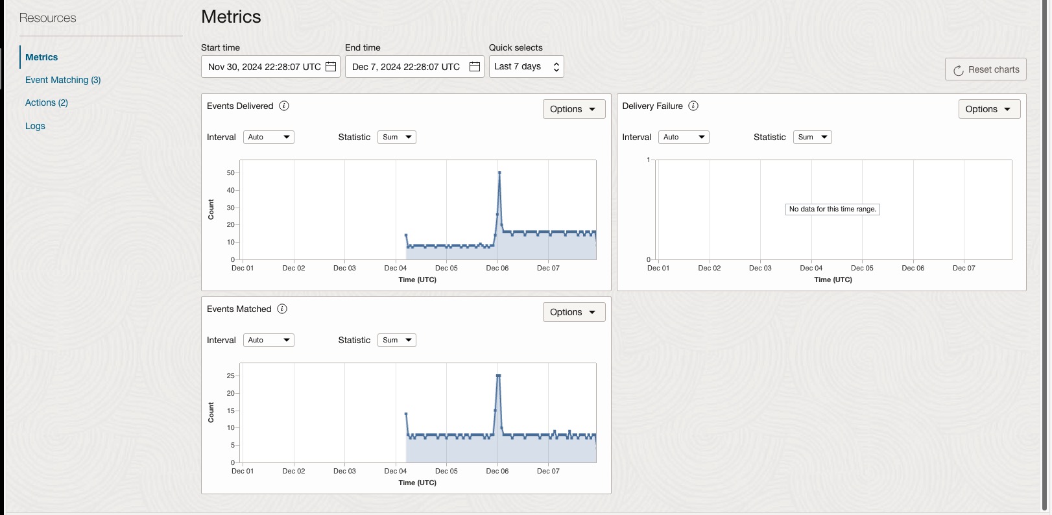Image resolution: width=1052 pixels, height=515 pixels.
Task: Click the 'Delivery Failure' chart title
Action: (x=652, y=106)
